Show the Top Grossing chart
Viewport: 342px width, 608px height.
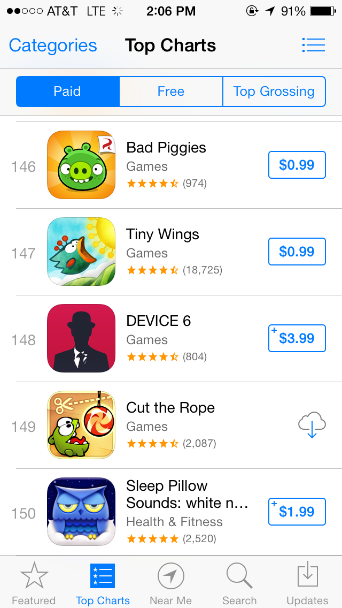tap(274, 92)
